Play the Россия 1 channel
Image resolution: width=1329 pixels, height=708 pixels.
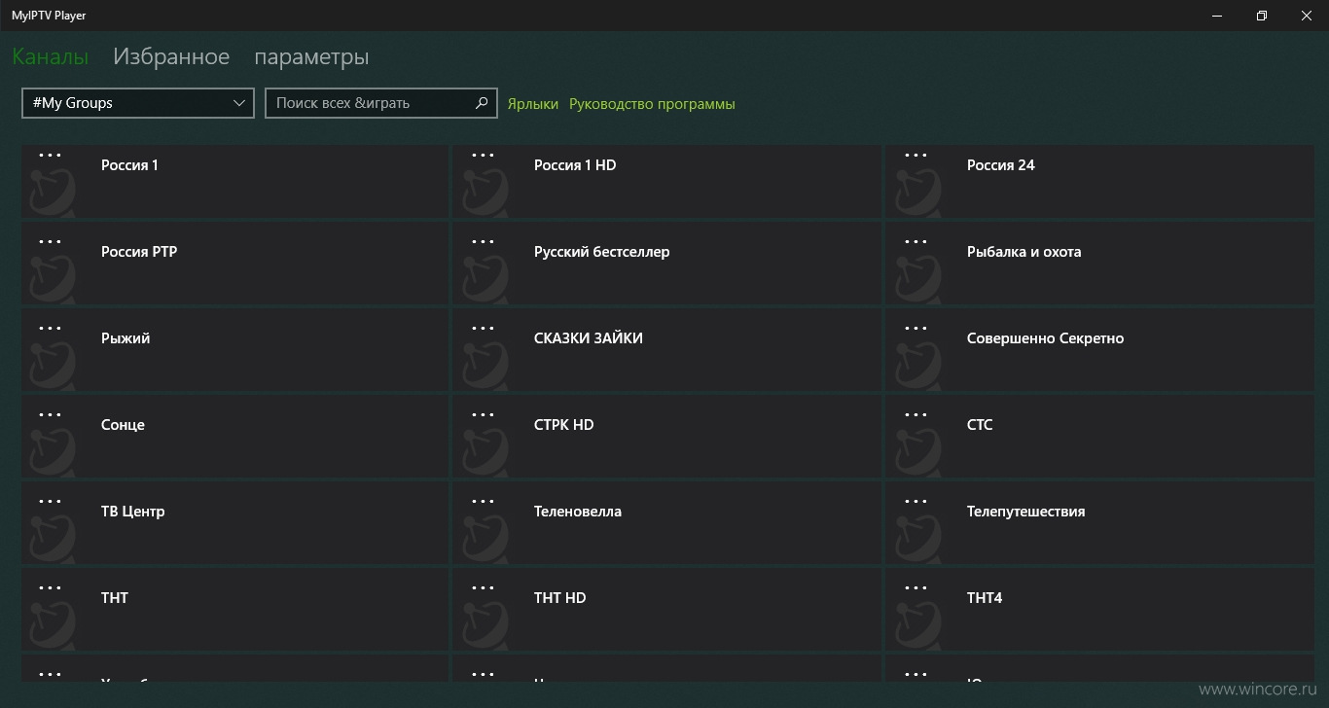tap(234, 181)
